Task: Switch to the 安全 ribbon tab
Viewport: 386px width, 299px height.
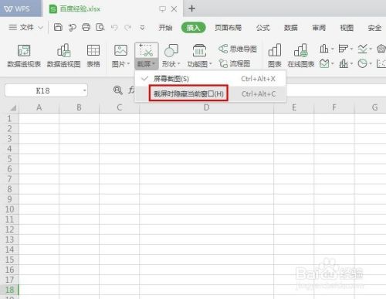Action: pos(374,28)
